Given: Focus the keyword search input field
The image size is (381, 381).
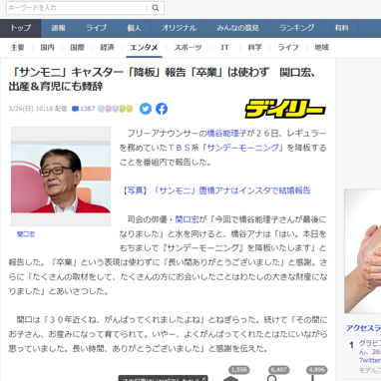Looking at the screenshot, I should 77,8.
